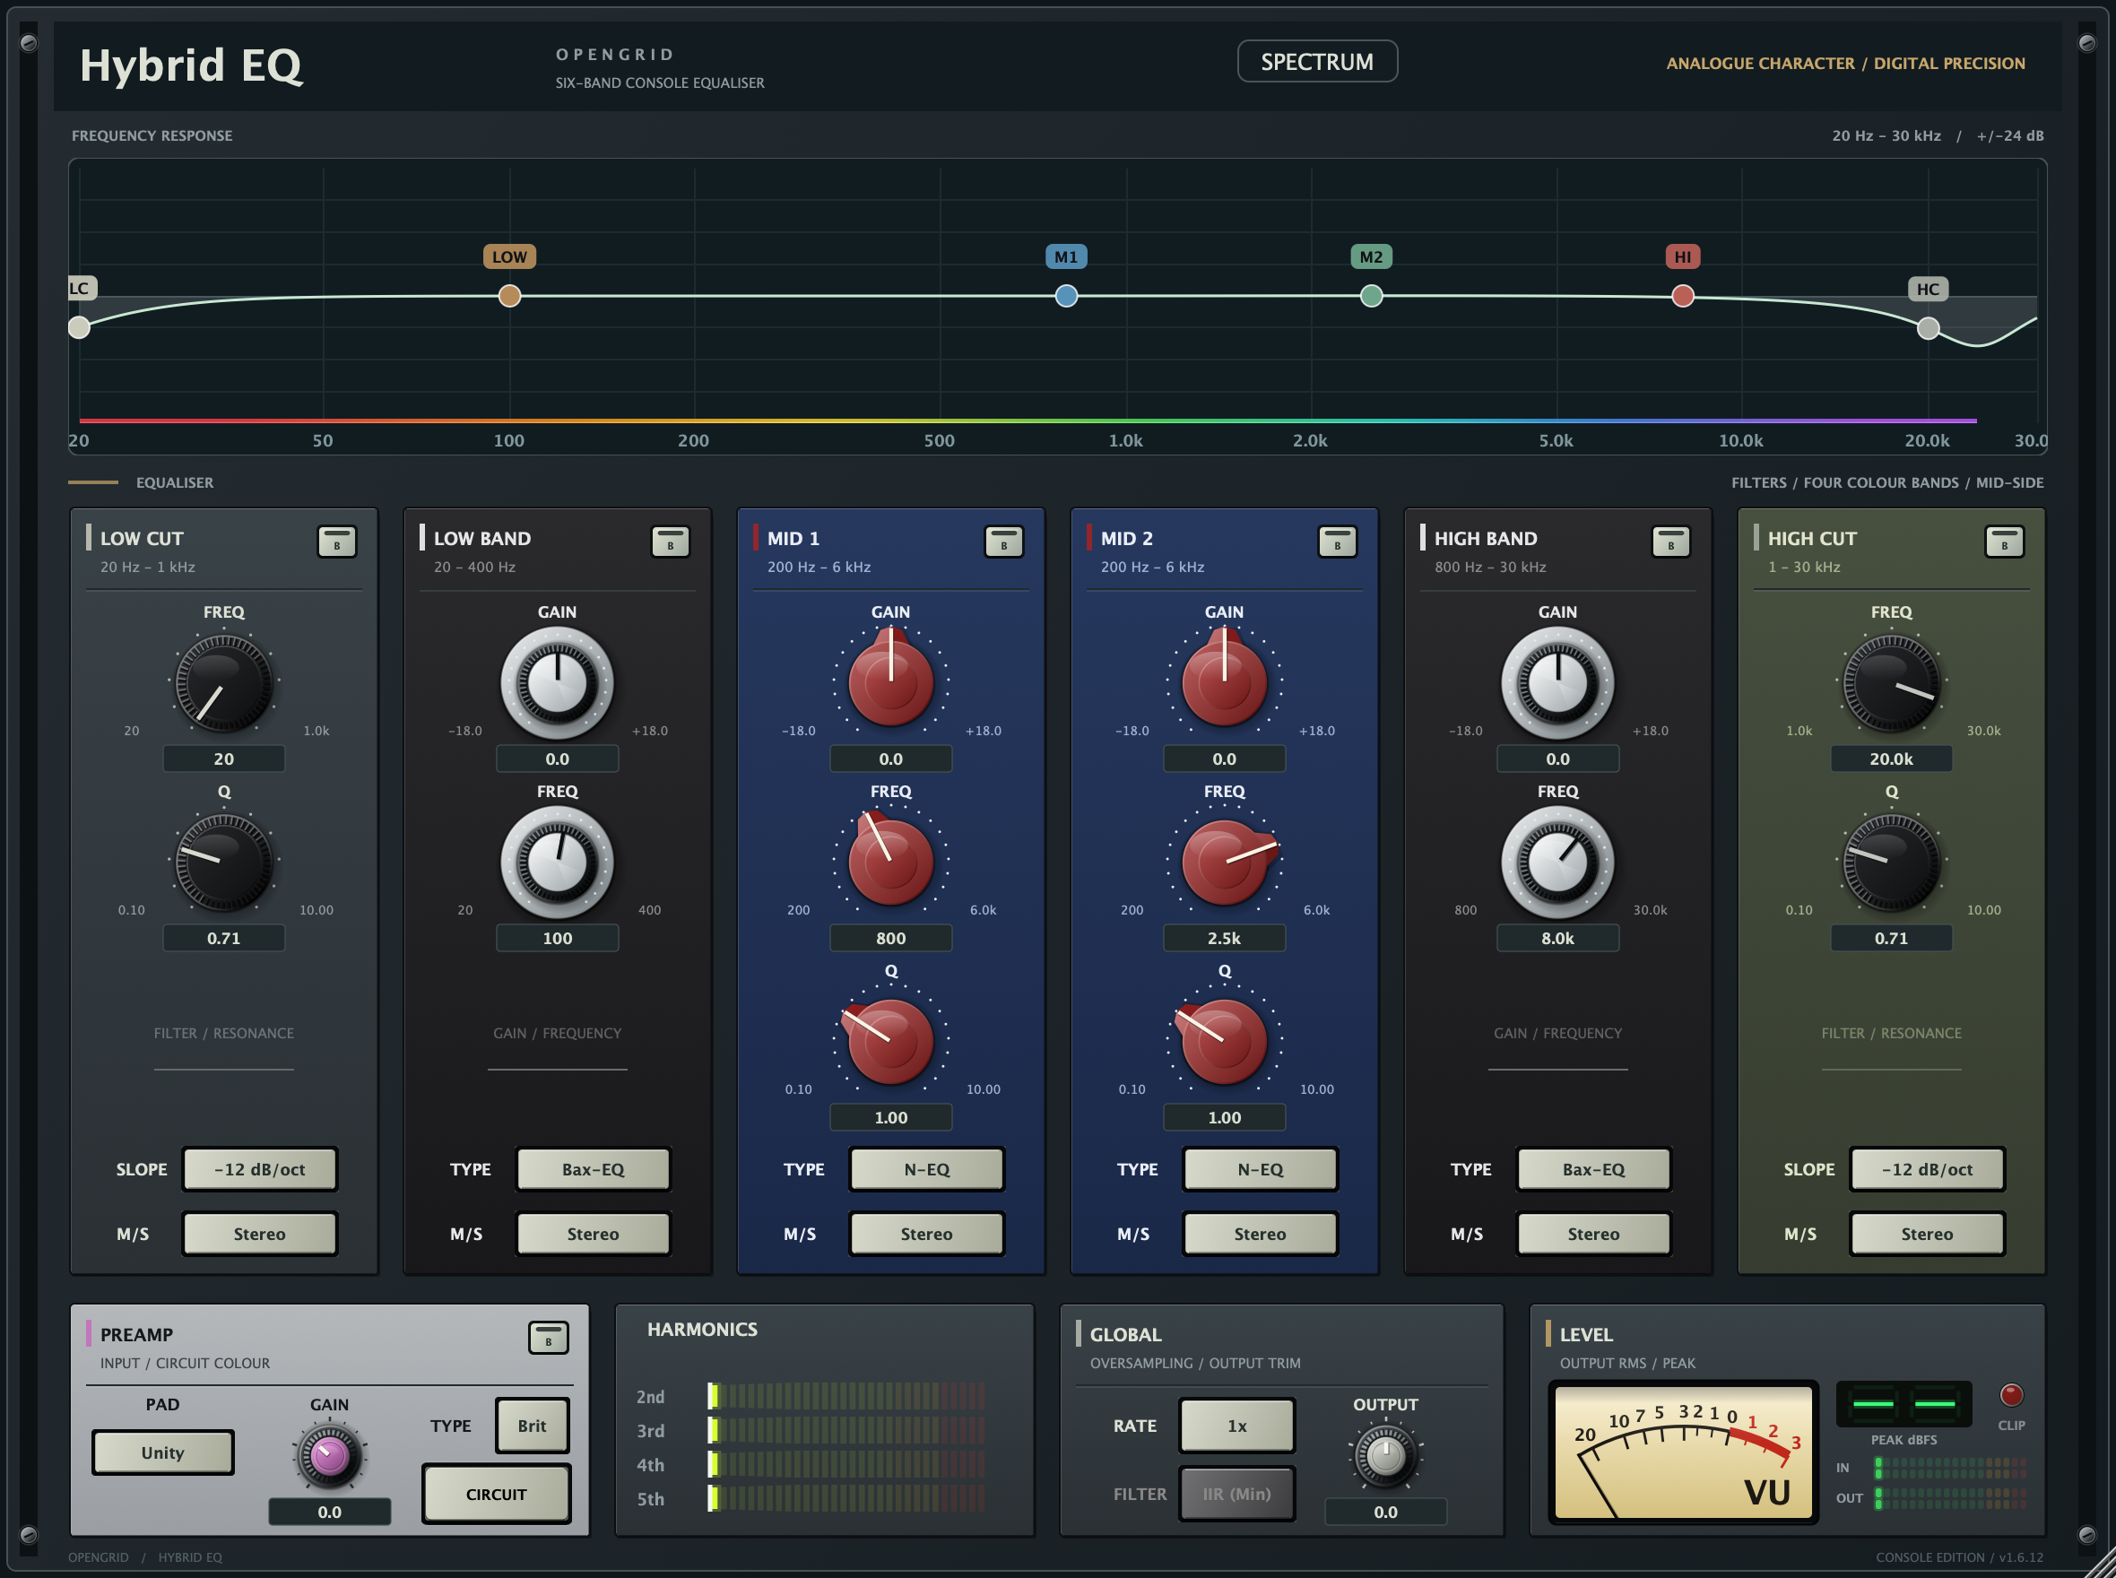Image resolution: width=2116 pixels, height=1578 pixels.
Task: Click the red CLIP indicator light
Action: pyautogui.click(x=2010, y=1394)
